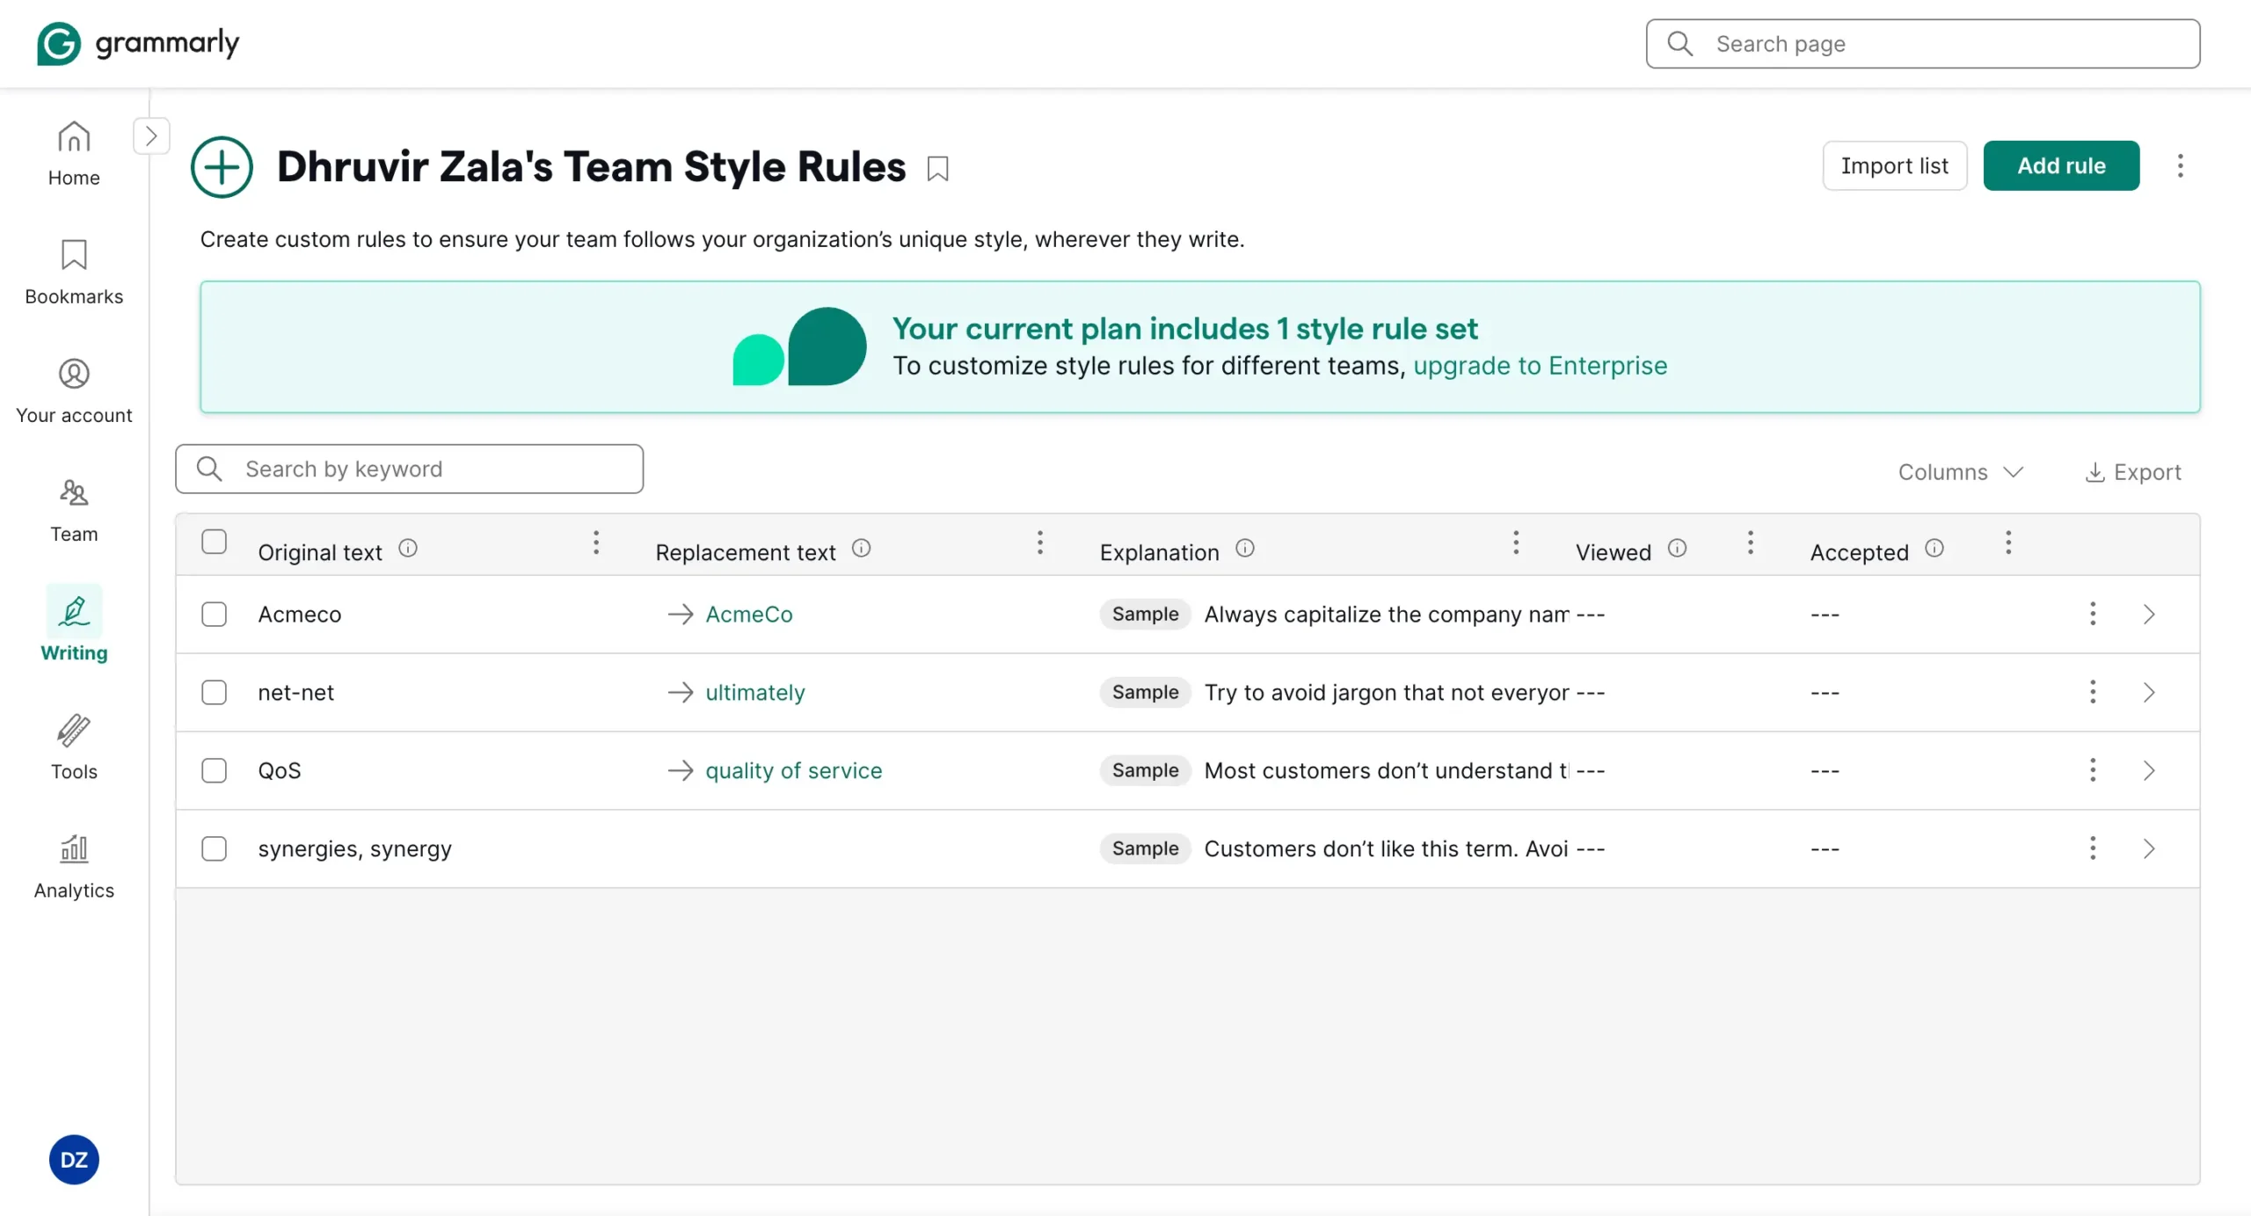Click the AcmeCo replacement text
This screenshot has width=2251, height=1216.
coord(749,614)
